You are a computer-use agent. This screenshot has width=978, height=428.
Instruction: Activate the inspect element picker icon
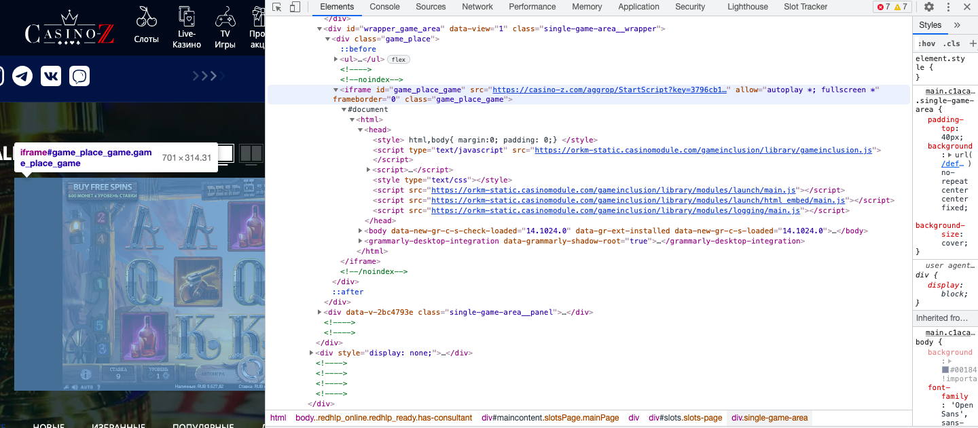(x=277, y=7)
